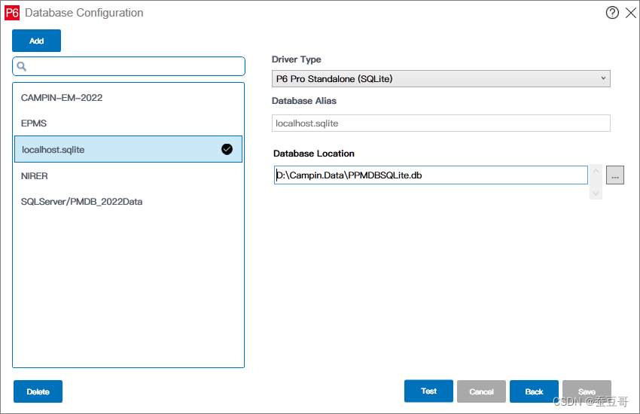Click the Delete button

38,391
